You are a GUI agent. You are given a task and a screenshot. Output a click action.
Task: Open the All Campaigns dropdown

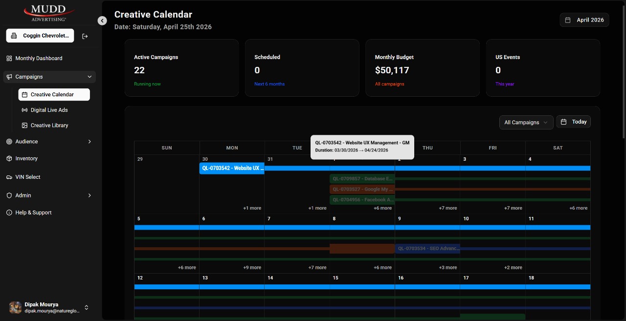(526, 122)
